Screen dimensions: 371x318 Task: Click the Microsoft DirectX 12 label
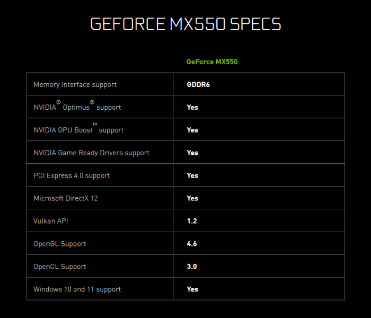(66, 198)
